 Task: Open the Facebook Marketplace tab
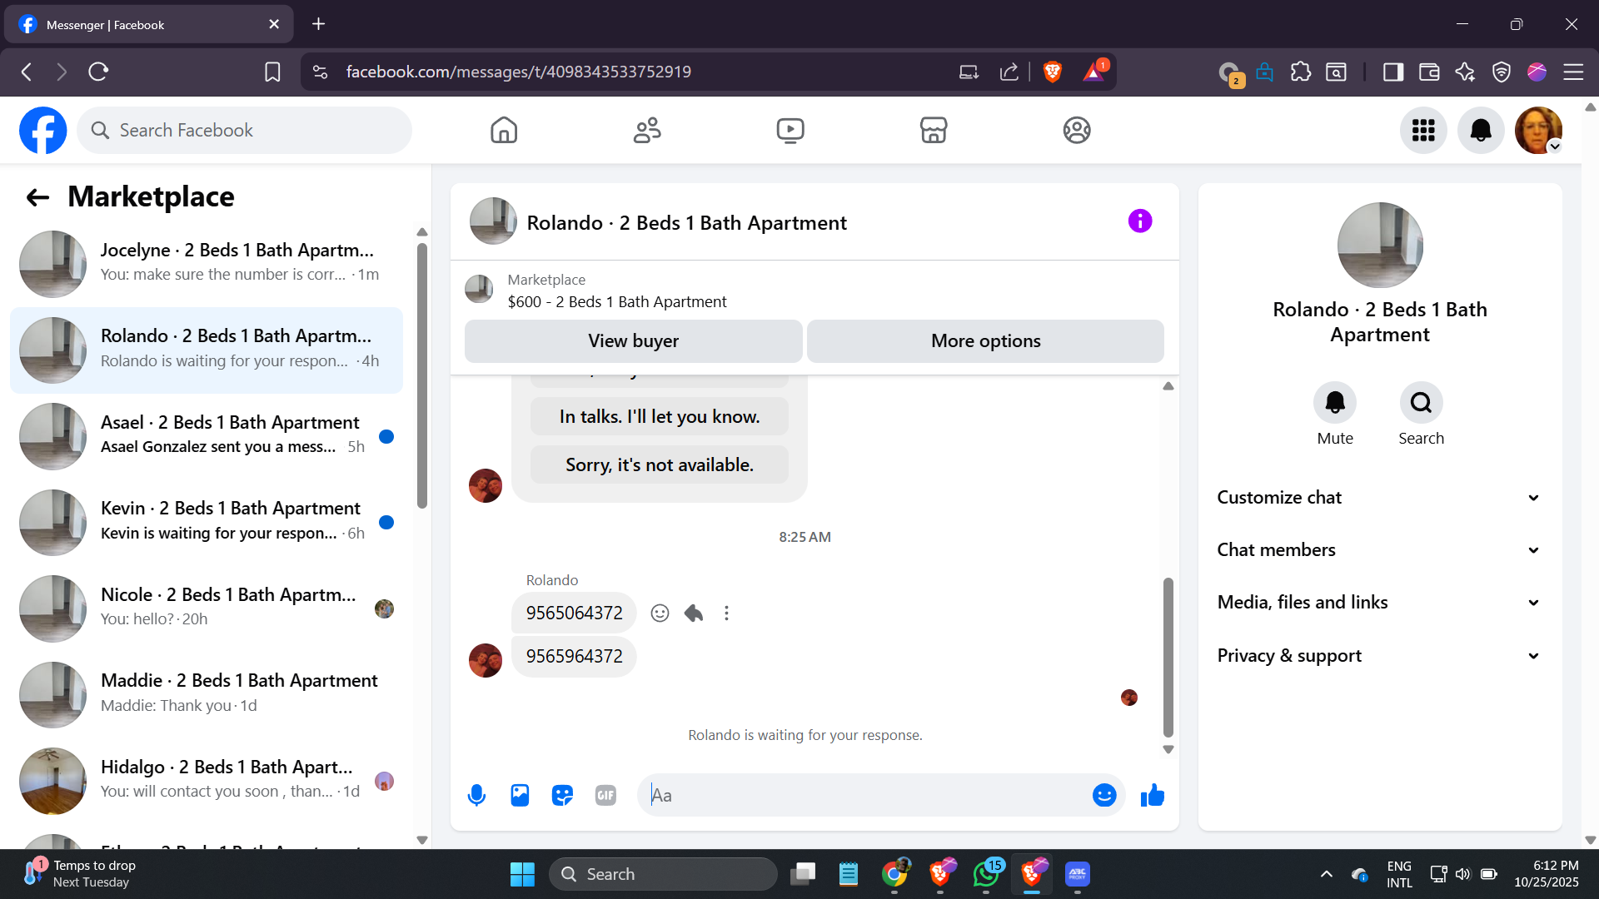(933, 131)
